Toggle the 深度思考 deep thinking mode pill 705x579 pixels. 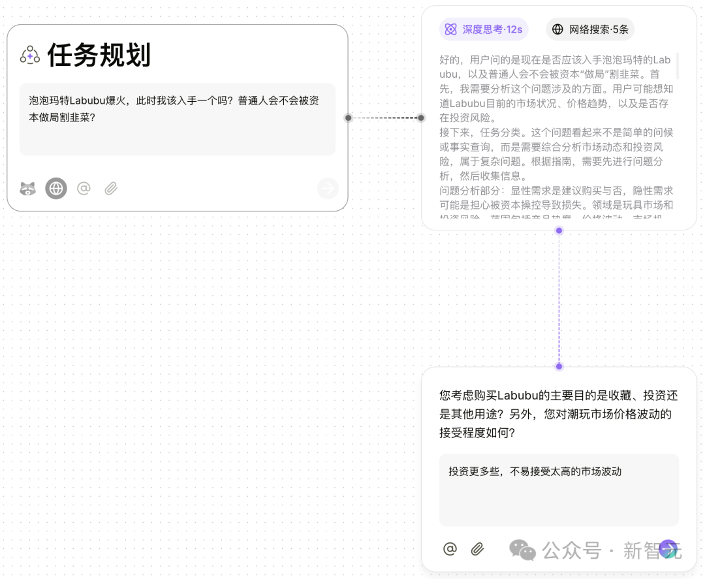[x=484, y=29]
